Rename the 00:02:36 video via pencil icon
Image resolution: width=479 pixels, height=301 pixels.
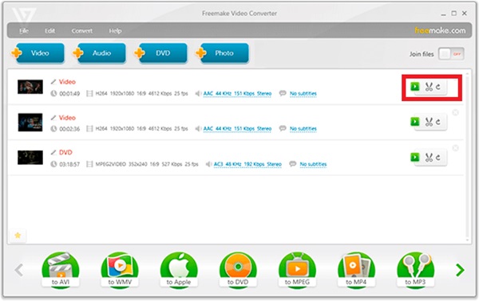[x=53, y=118]
